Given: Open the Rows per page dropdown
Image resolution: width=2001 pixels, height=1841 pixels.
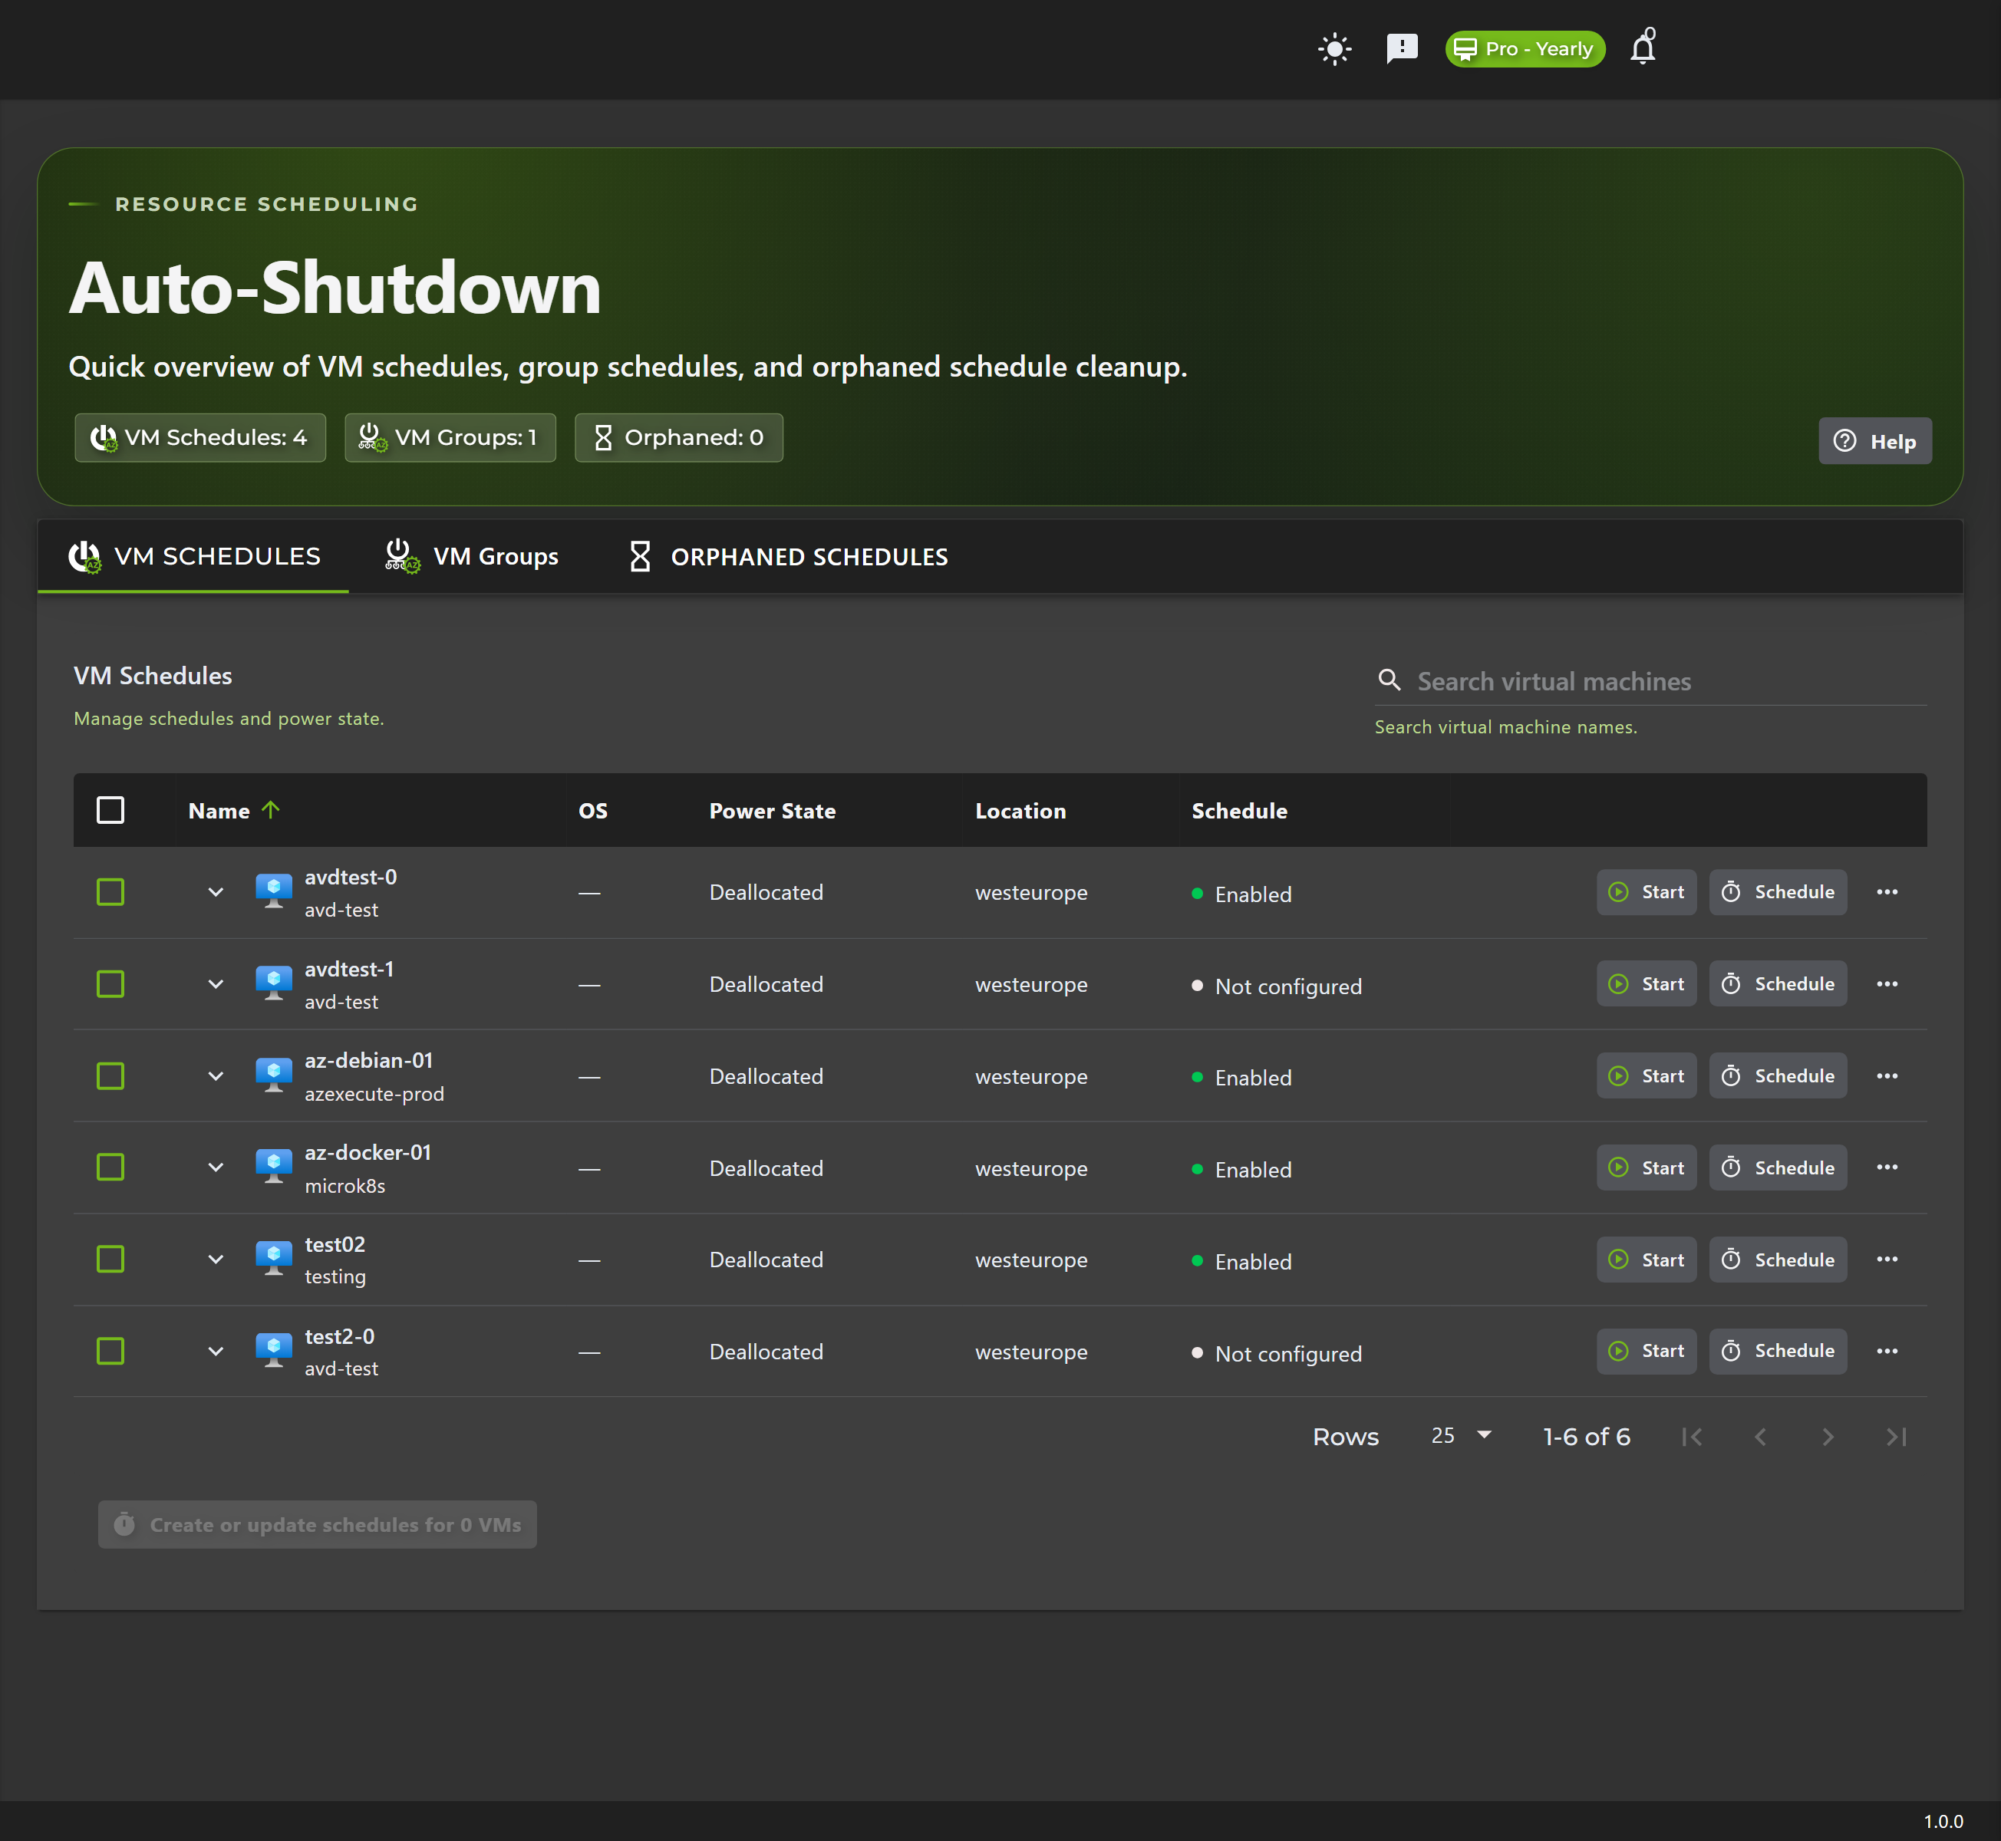Looking at the screenshot, I should pos(1461,1435).
